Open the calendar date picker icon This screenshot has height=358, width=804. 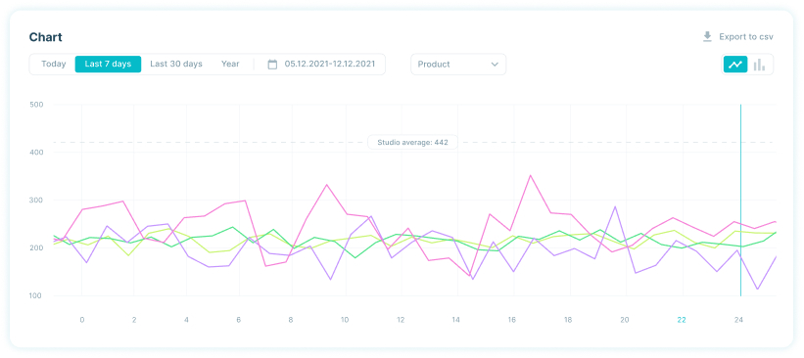tap(273, 64)
